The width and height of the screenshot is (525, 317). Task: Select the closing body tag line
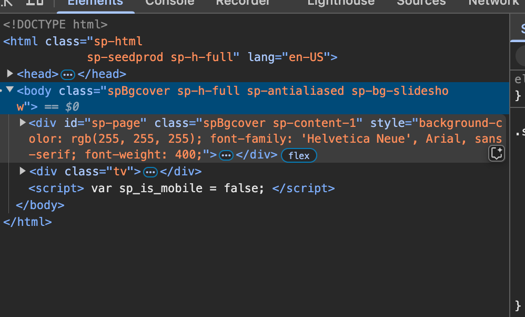pyautogui.click(x=40, y=205)
